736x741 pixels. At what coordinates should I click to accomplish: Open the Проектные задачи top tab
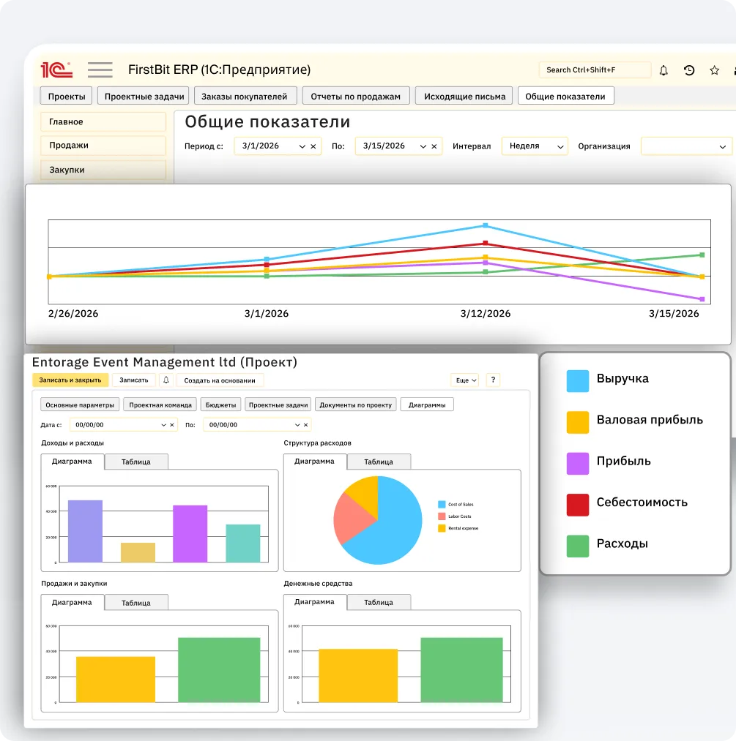pos(144,96)
